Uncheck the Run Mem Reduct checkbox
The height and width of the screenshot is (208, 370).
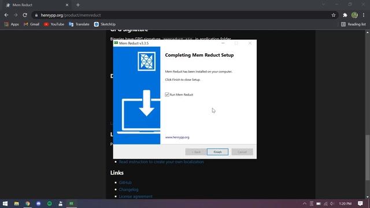pos(167,95)
